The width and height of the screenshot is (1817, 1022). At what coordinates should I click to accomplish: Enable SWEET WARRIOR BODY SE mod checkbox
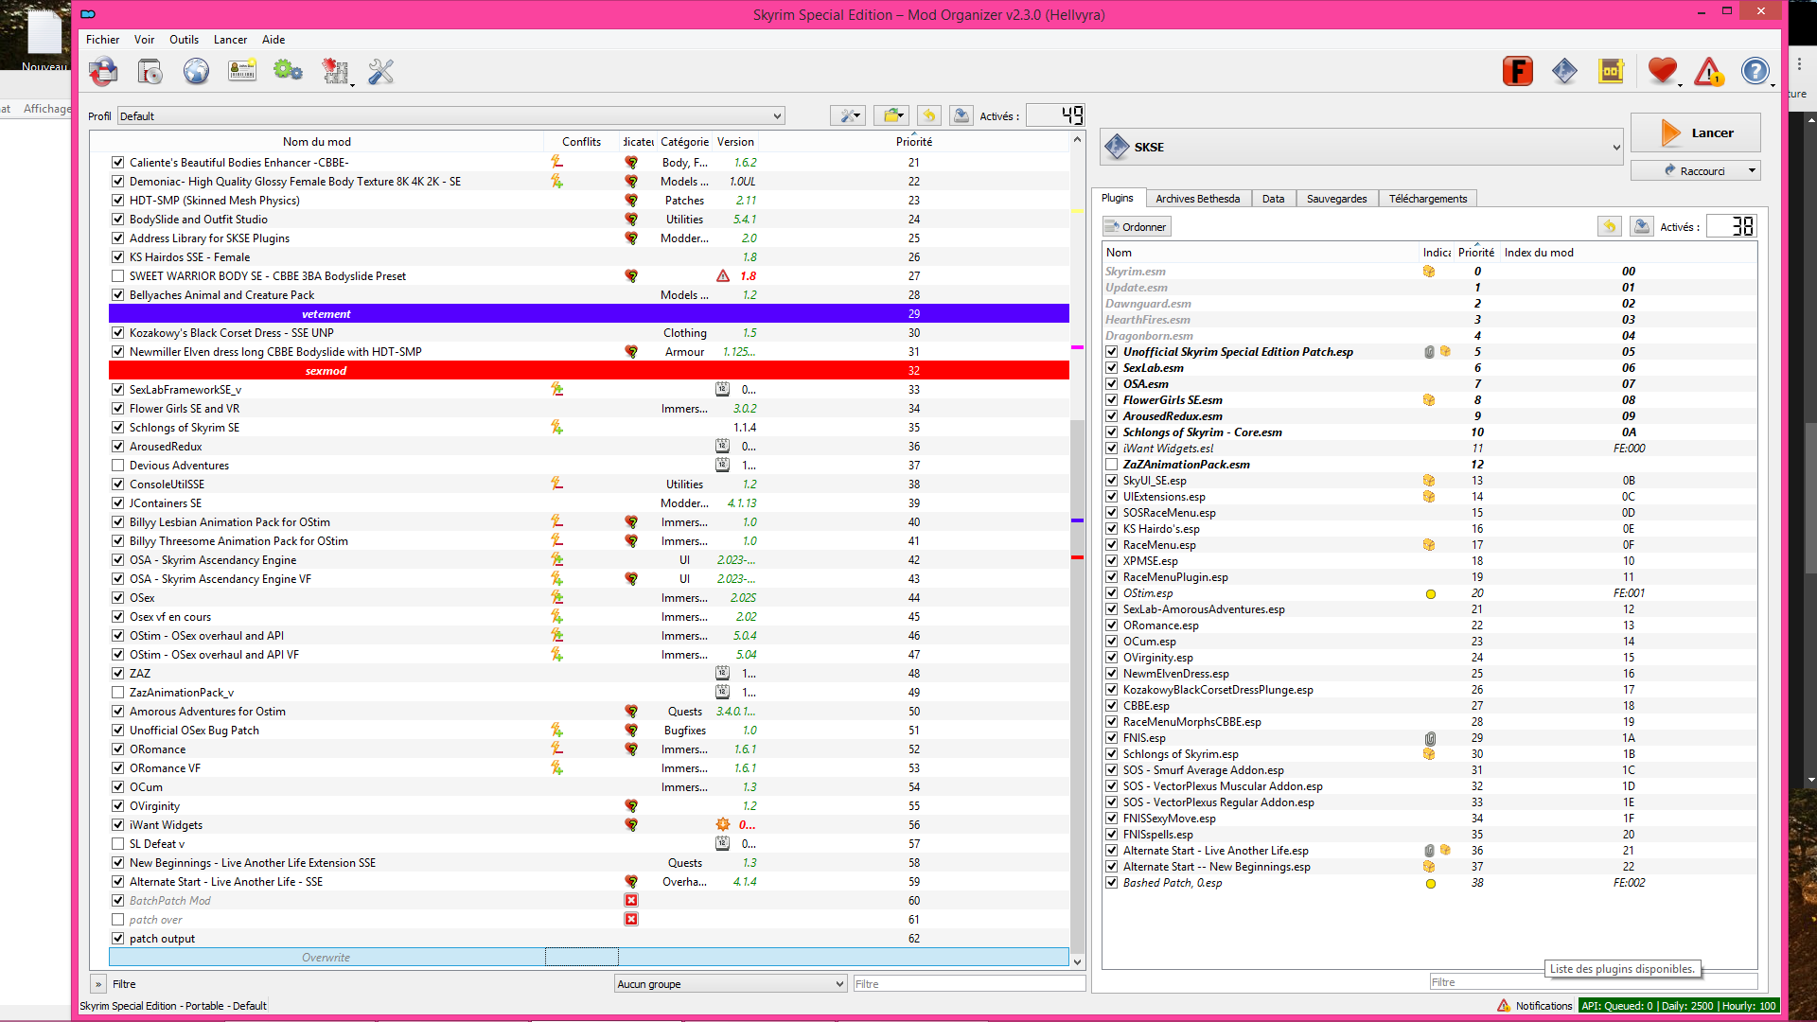(x=117, y=276)
